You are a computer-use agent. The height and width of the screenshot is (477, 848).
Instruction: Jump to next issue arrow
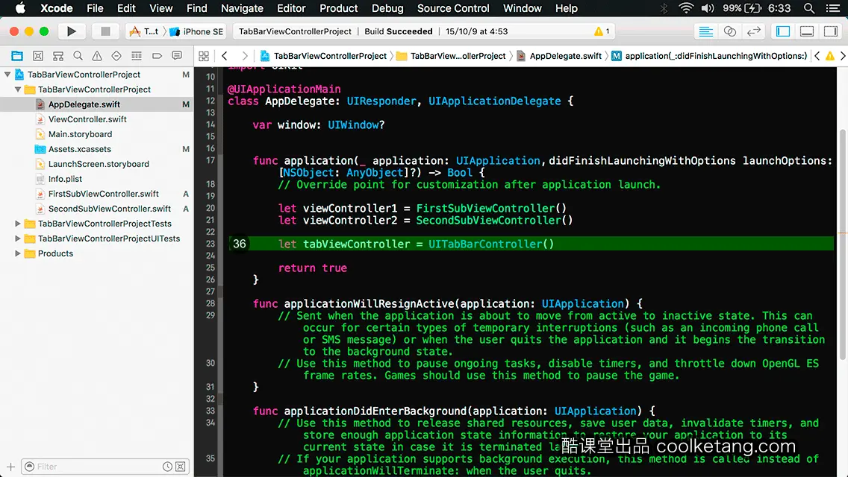(x=843, y=56)
